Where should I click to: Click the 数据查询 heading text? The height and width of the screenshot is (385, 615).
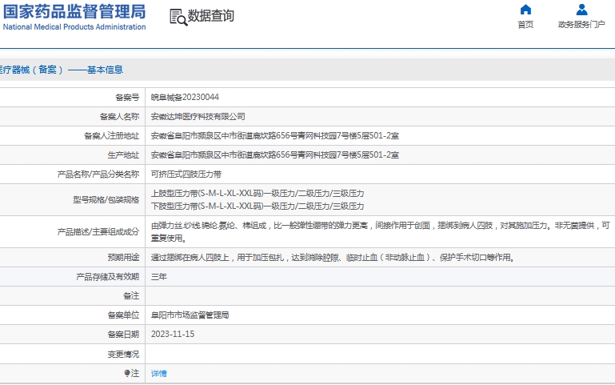[211, 16]
